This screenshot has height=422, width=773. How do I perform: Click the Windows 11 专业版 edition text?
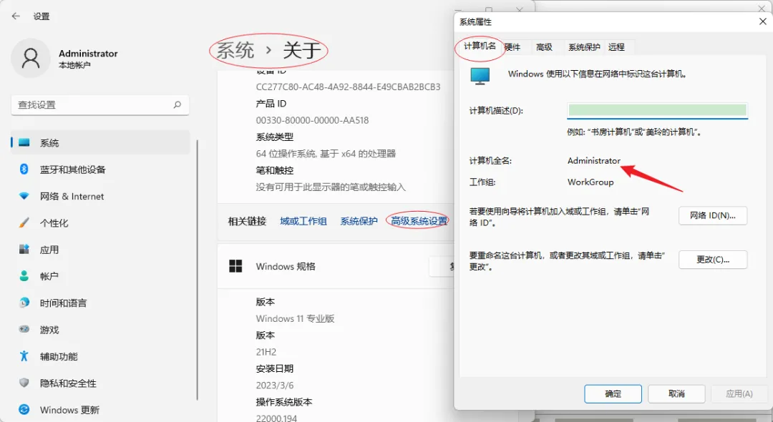[x=295, y=318]
